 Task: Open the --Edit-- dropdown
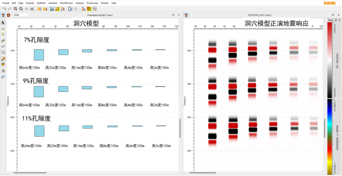click(x=21, y=15)
